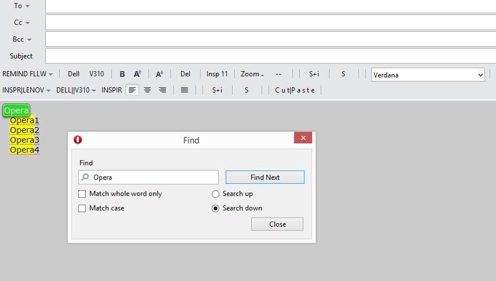Screen dimensions: 496x281
Task: Open the Bcc dropdown arrow
Action: point(29,40)
